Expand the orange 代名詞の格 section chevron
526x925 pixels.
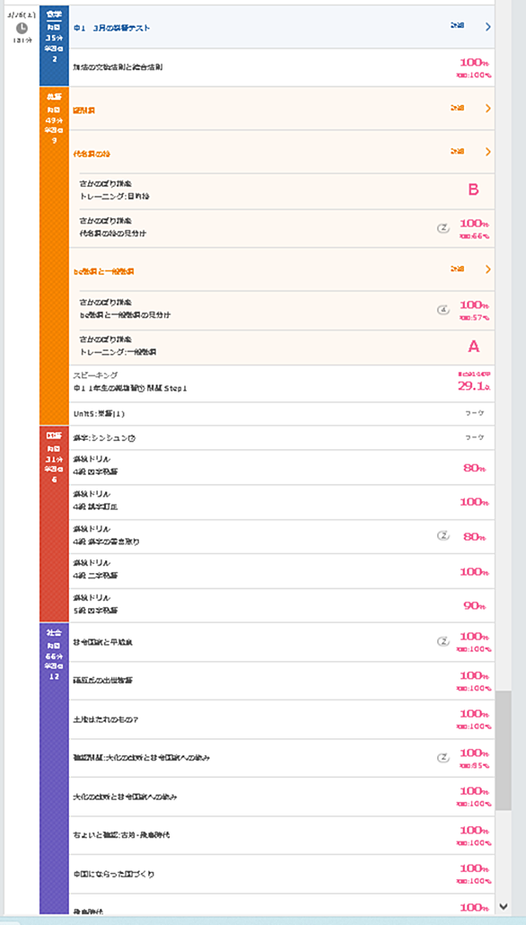[x=487, y=152]
